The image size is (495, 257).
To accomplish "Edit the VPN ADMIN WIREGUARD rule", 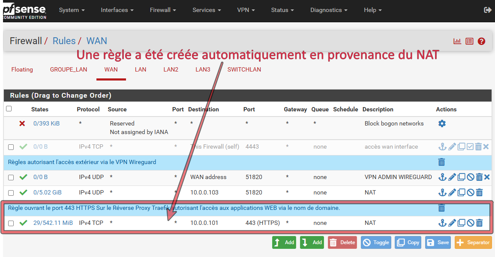I will [452, 177].
